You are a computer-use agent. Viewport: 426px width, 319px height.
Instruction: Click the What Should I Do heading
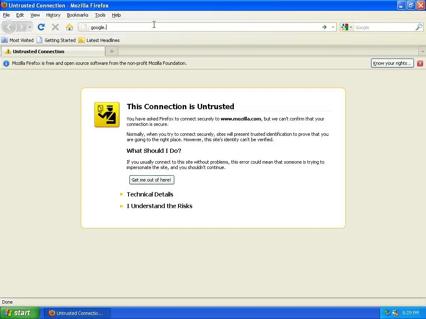click(x=154, y=151)
